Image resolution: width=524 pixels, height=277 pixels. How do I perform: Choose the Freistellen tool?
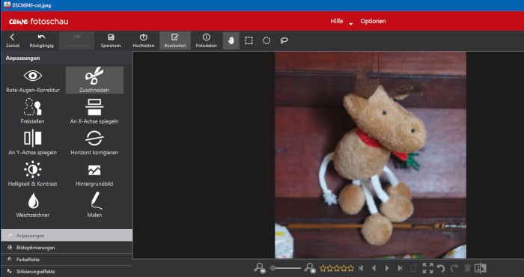pos(33,111)
